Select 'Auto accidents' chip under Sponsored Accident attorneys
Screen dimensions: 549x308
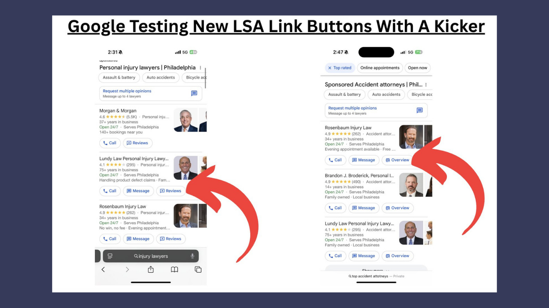386,95
